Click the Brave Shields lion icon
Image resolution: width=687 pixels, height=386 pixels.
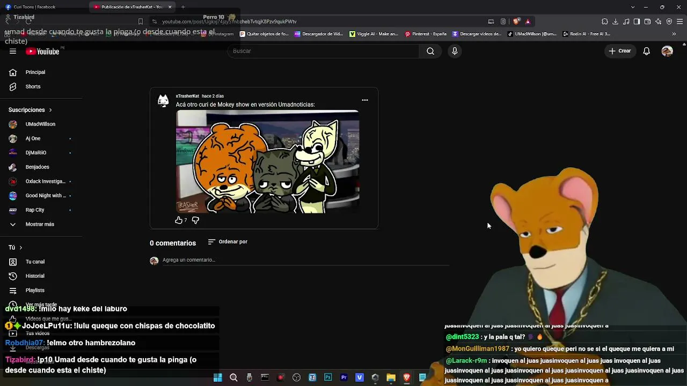pyautogui.click(x=516, y=21)
